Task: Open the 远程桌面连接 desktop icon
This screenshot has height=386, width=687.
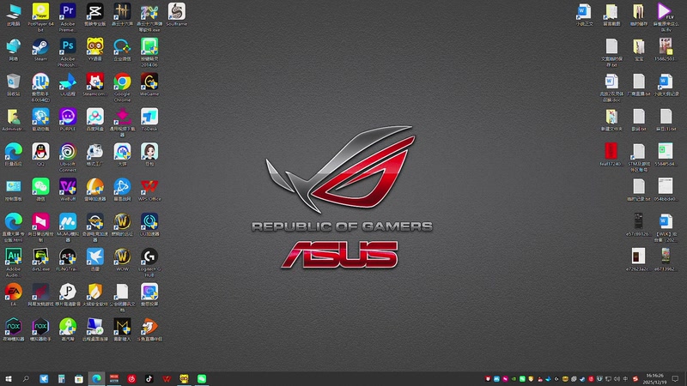Action: [x=94, y=329]
